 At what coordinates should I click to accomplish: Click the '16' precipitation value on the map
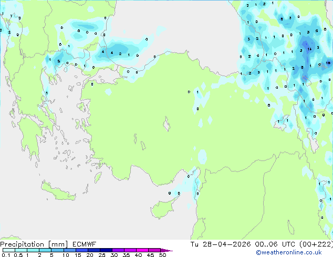[x=328, y=63]
